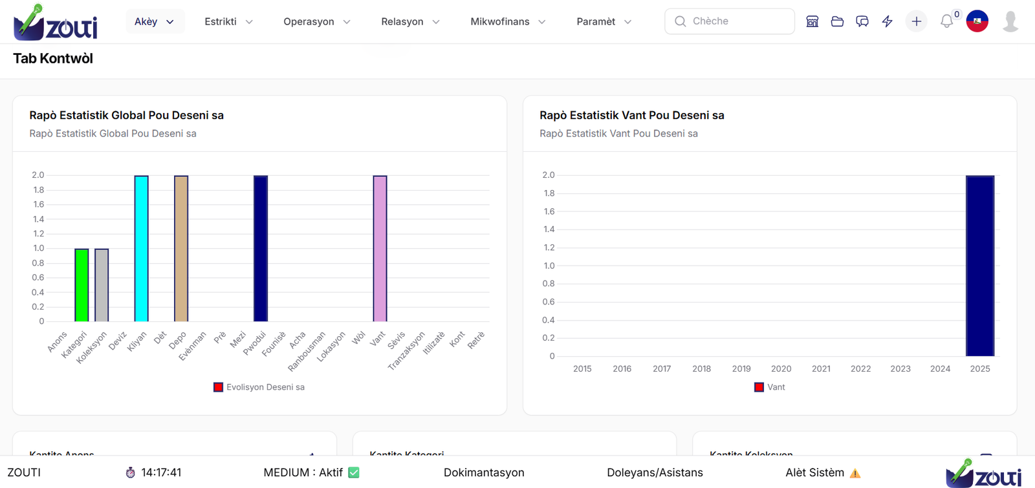This screenshot has width=1035, height=488.
Task: Open the Operasyon menu
Action: coord(316,21)
